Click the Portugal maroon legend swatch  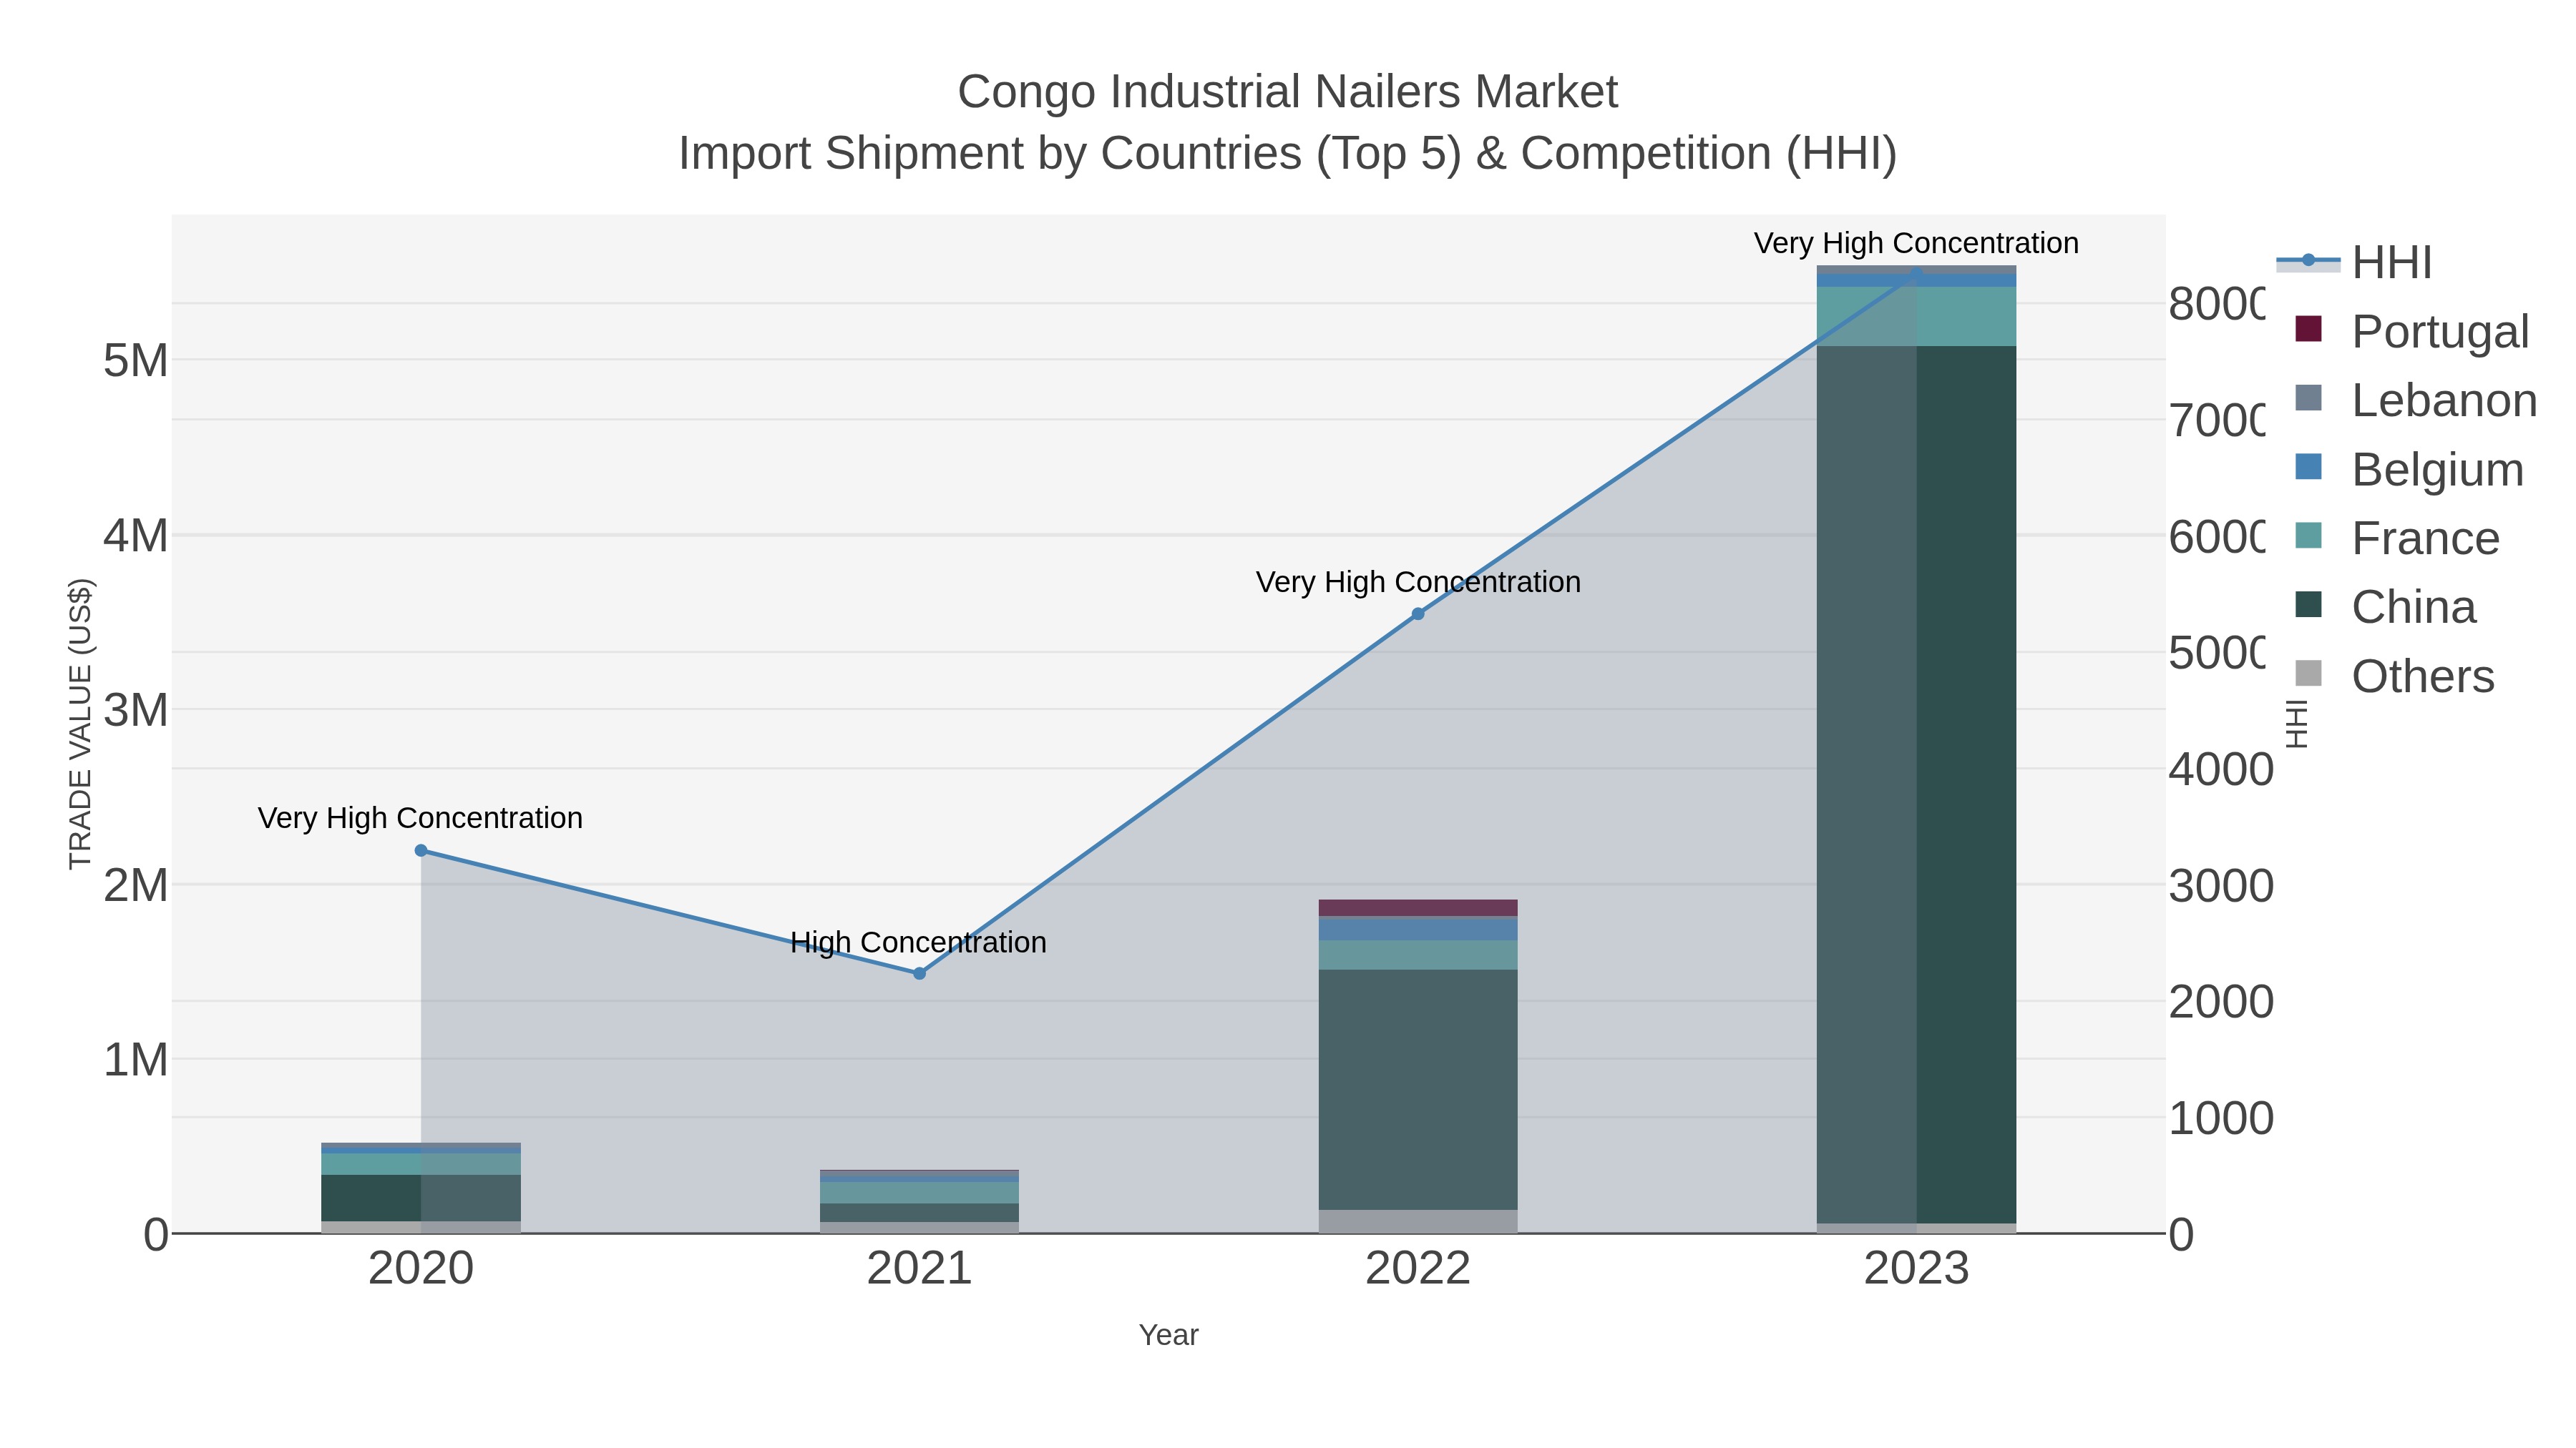(2308, 329)
